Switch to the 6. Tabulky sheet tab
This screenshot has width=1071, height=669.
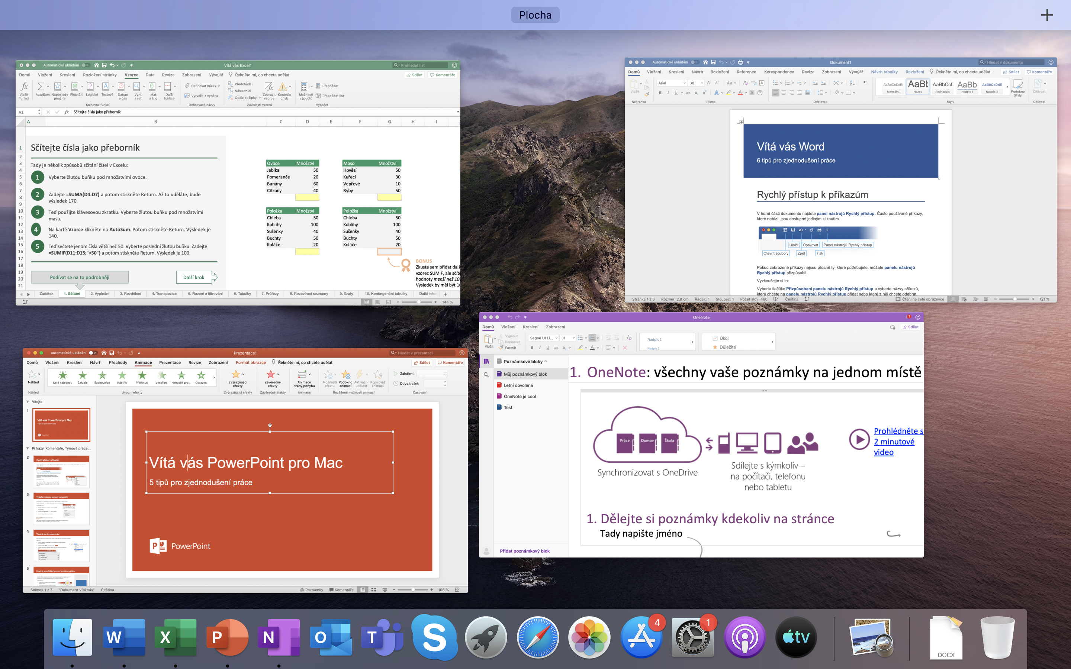(242, 294)
